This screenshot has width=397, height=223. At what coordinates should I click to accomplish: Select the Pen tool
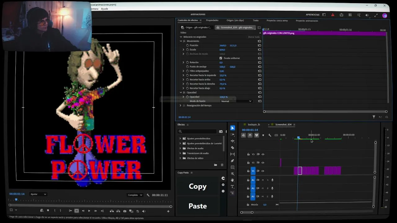coord(233,161)
